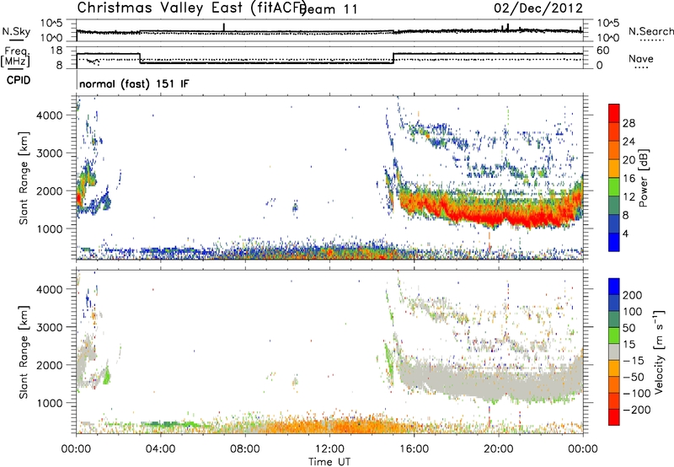The image size is (674, 467).
Task: Click the '28' power colorbar value
Action: pos(629,123)
